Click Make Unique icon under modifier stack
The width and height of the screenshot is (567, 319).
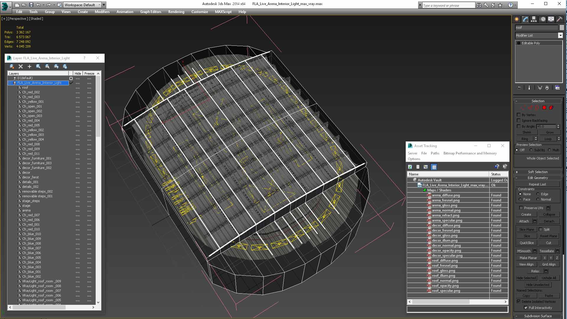540,88
